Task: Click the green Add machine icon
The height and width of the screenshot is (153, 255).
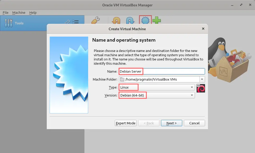Action: pos(157,20)
